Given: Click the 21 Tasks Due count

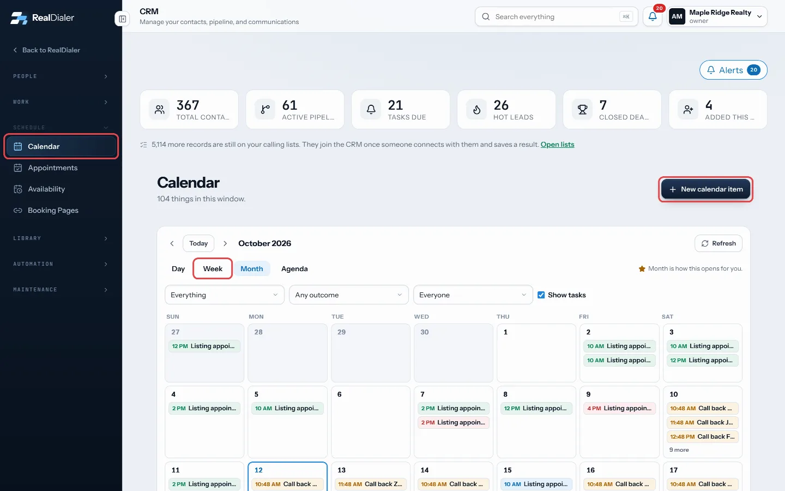Looking at the screenshot, I should pyautogui.click(x=395, y=105).
